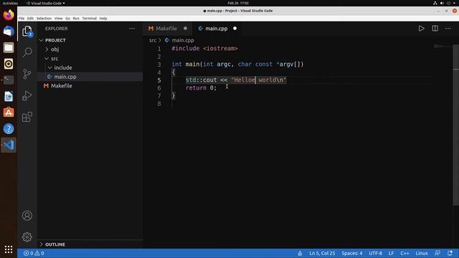Open Help from the dock
Screen dimensions: 459x258
pos(9,129)
